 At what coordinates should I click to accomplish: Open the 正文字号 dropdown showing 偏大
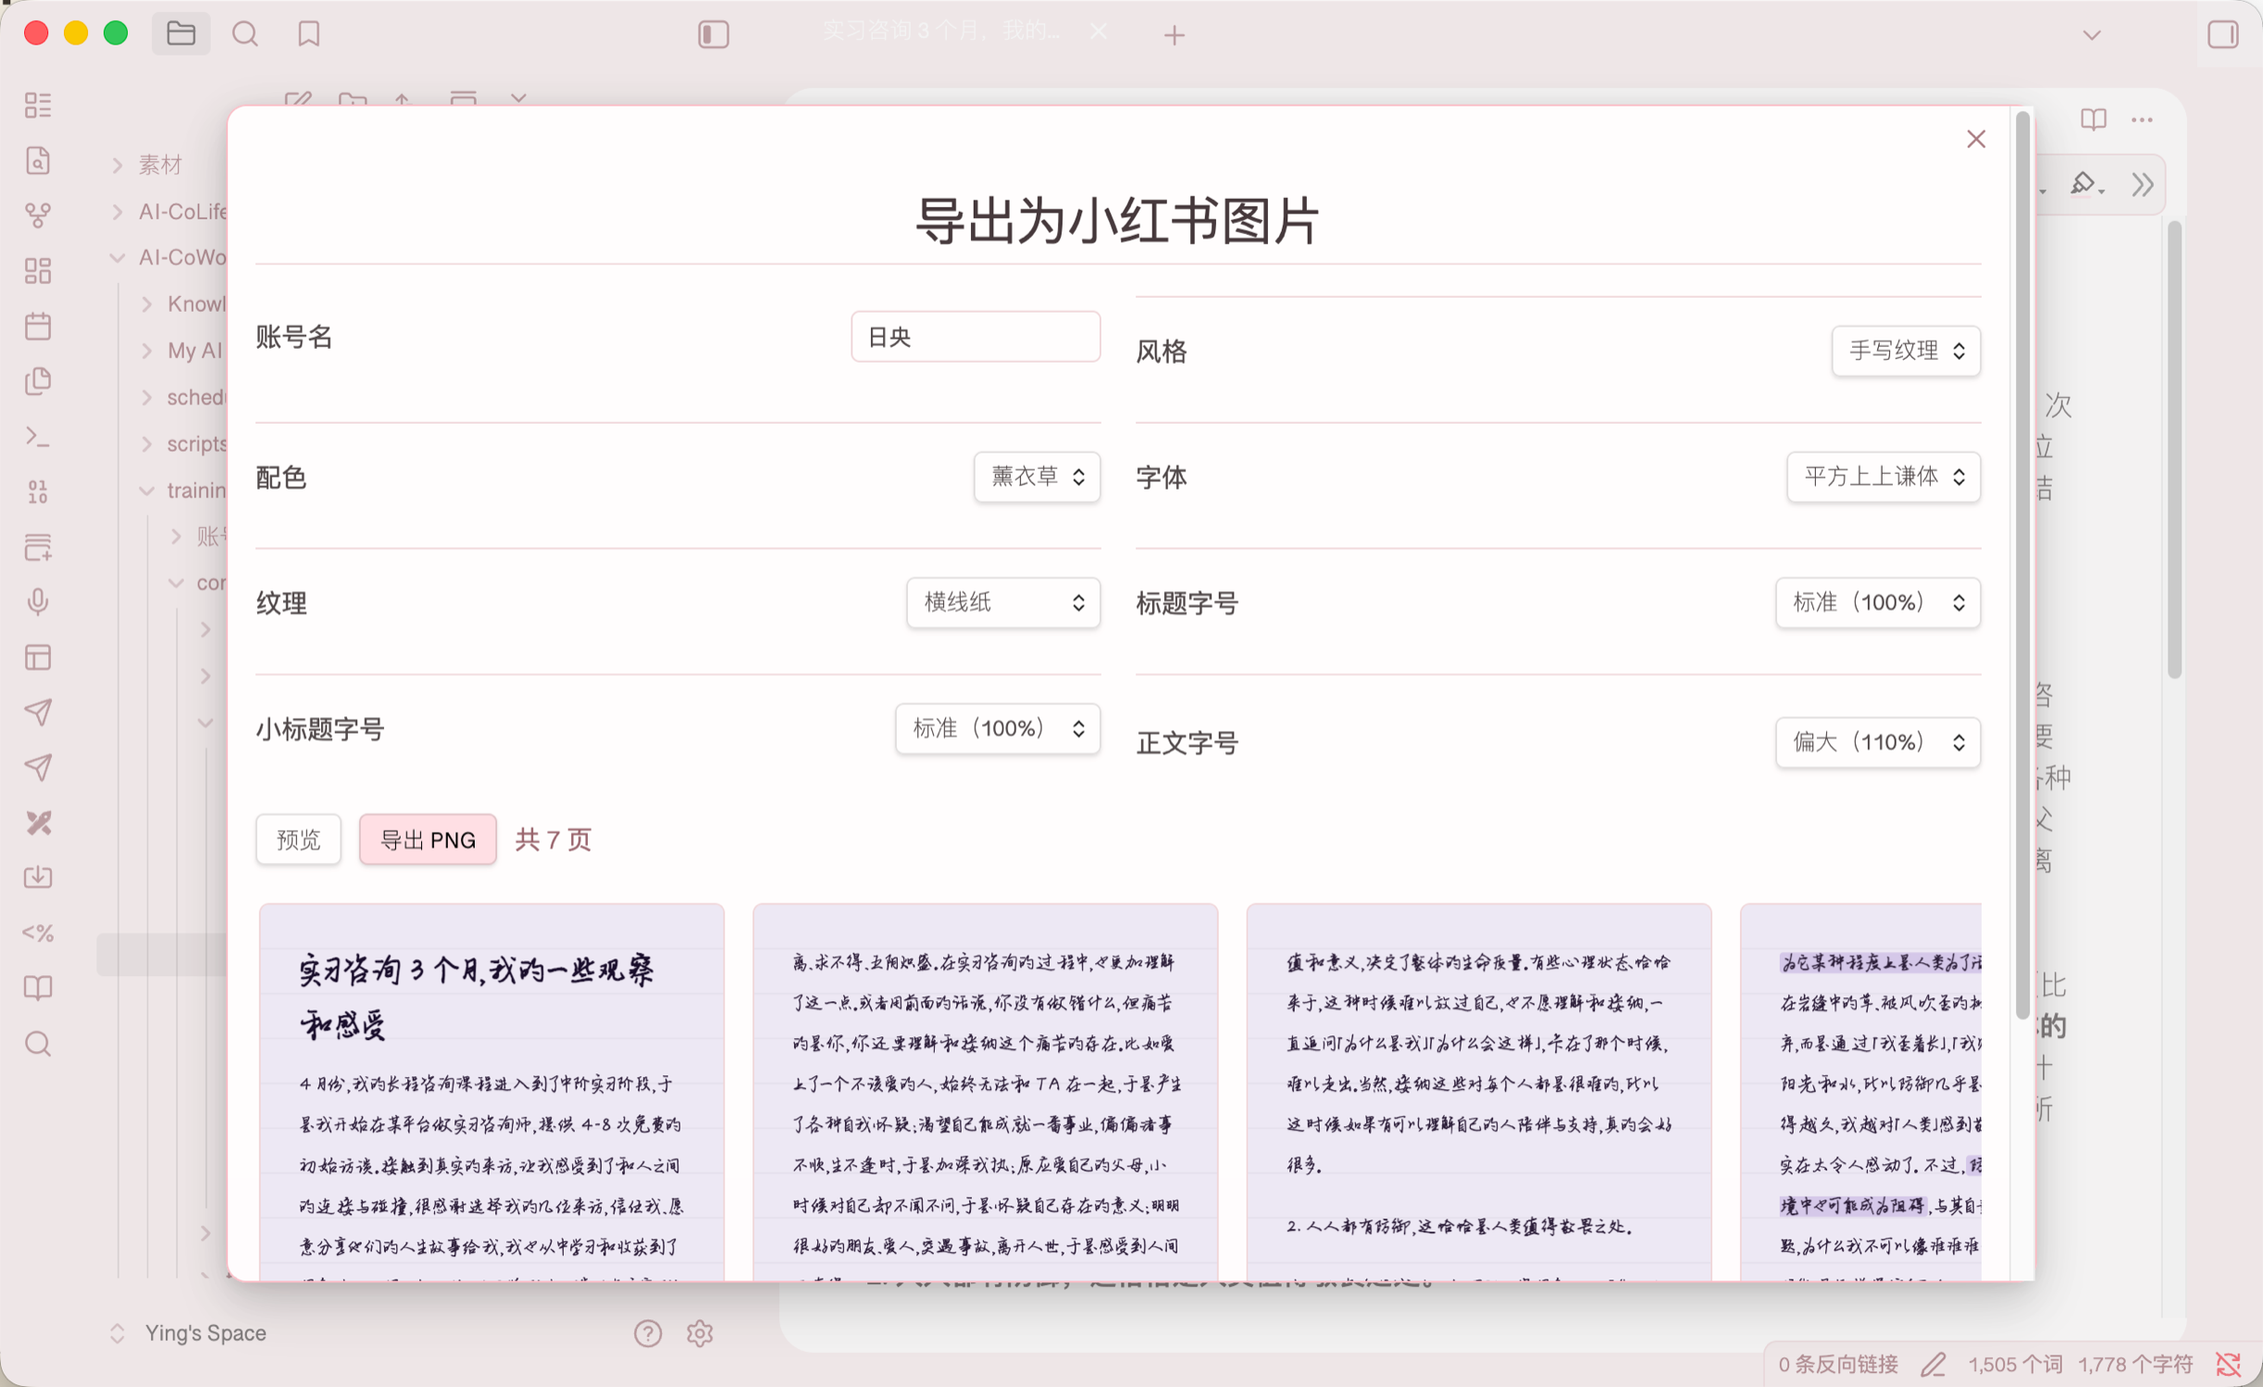click(x=1878, y=742)
